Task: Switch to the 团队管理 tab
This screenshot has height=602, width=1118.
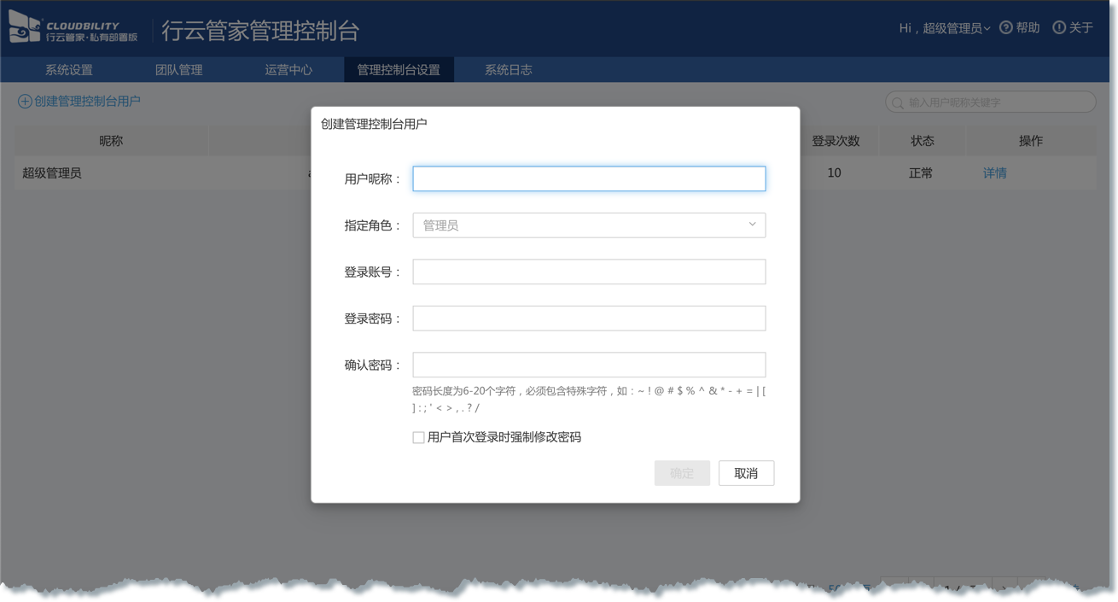Action: 178,70
